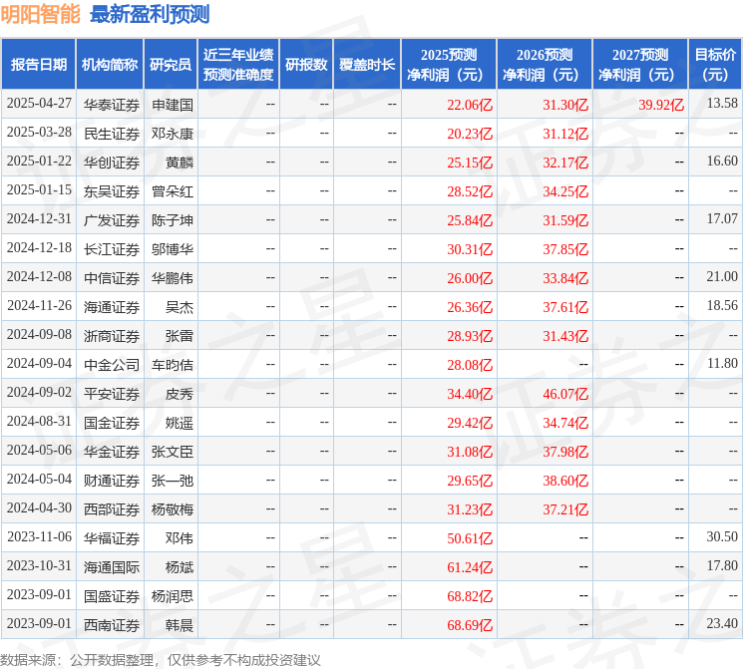Click the 17.80 target price
This screenshot has width=743, height=669.
pyautogui.click(x=722, y=565)
